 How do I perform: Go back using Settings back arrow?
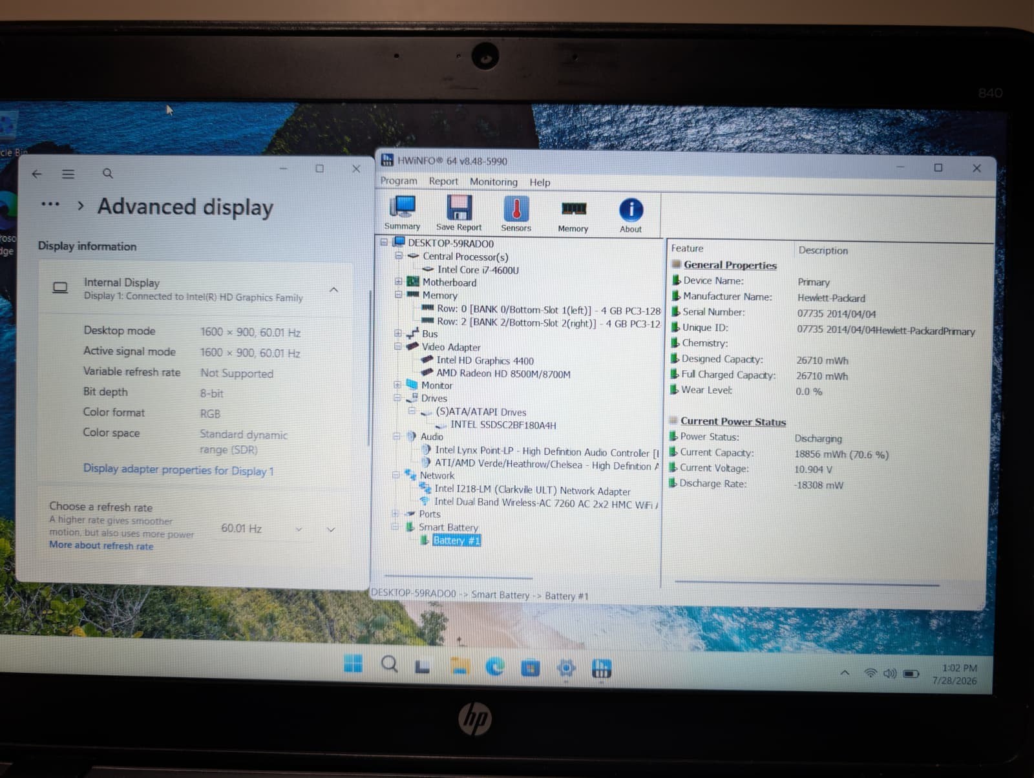coord(37,174)
